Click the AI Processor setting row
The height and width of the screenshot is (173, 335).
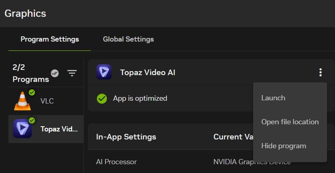point(116,162)
